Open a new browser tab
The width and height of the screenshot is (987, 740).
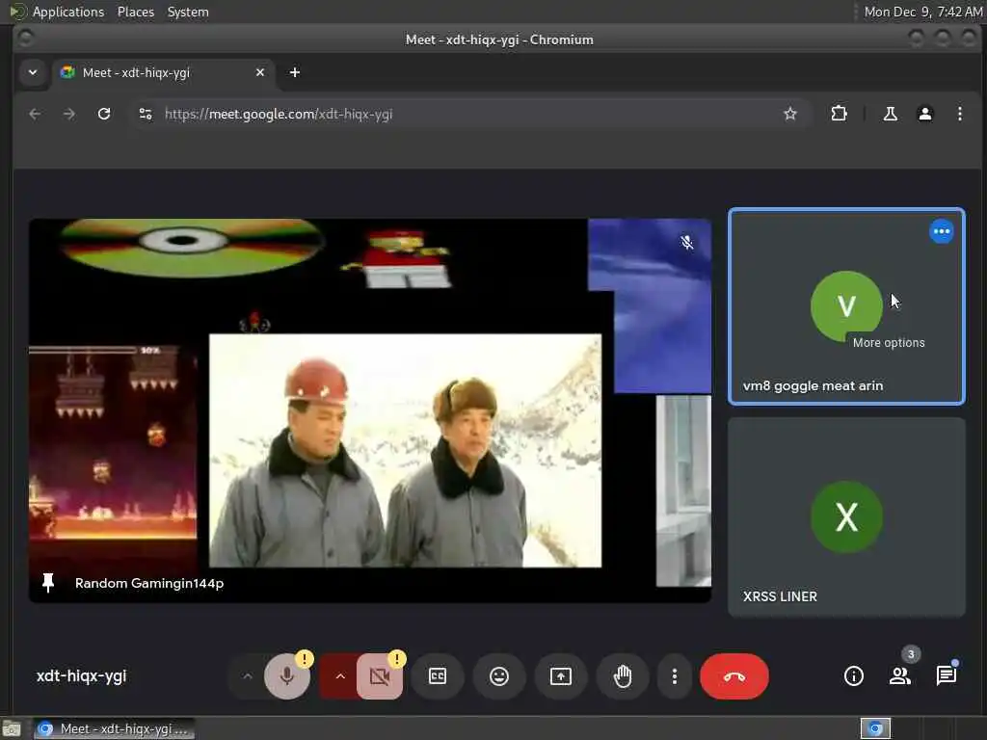[295, 73]
